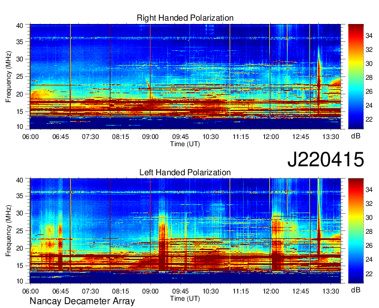Click the 11:15 tick on Right Handed time axis
Screen dimensions: 379x308
241,137
